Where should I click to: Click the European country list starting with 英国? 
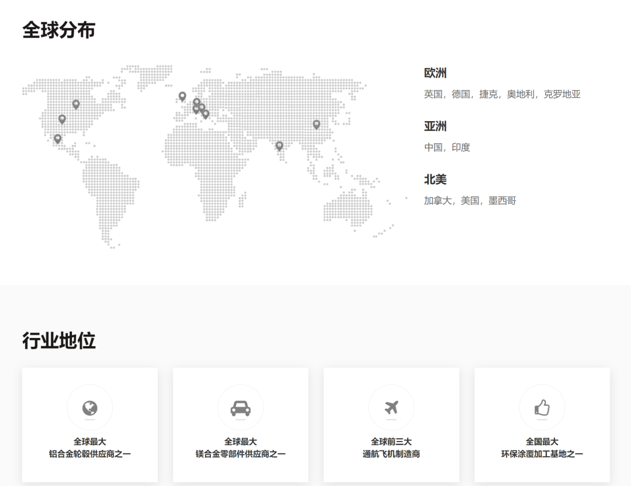(502, 94)
